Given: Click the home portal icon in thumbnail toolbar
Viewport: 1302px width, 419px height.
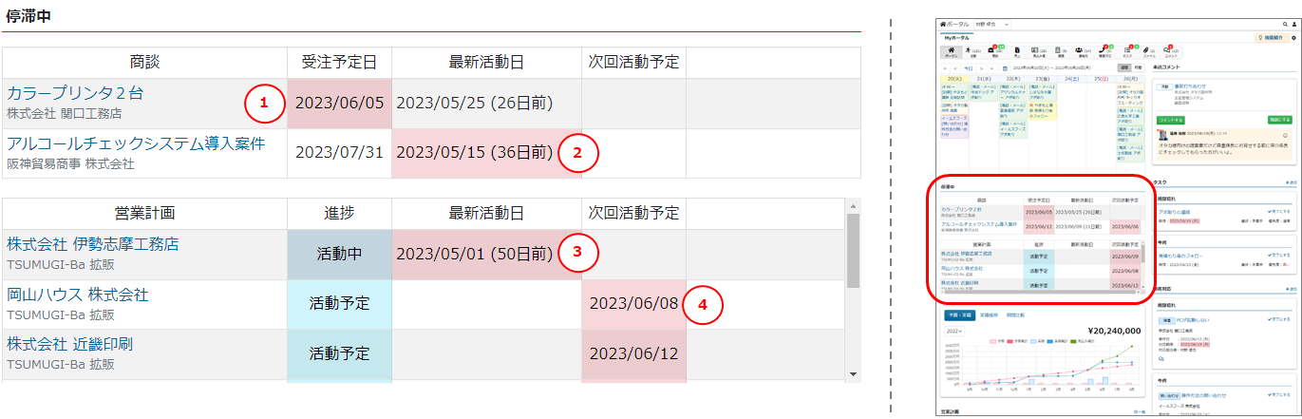Looking at the screenshot, I should (951, 51).
